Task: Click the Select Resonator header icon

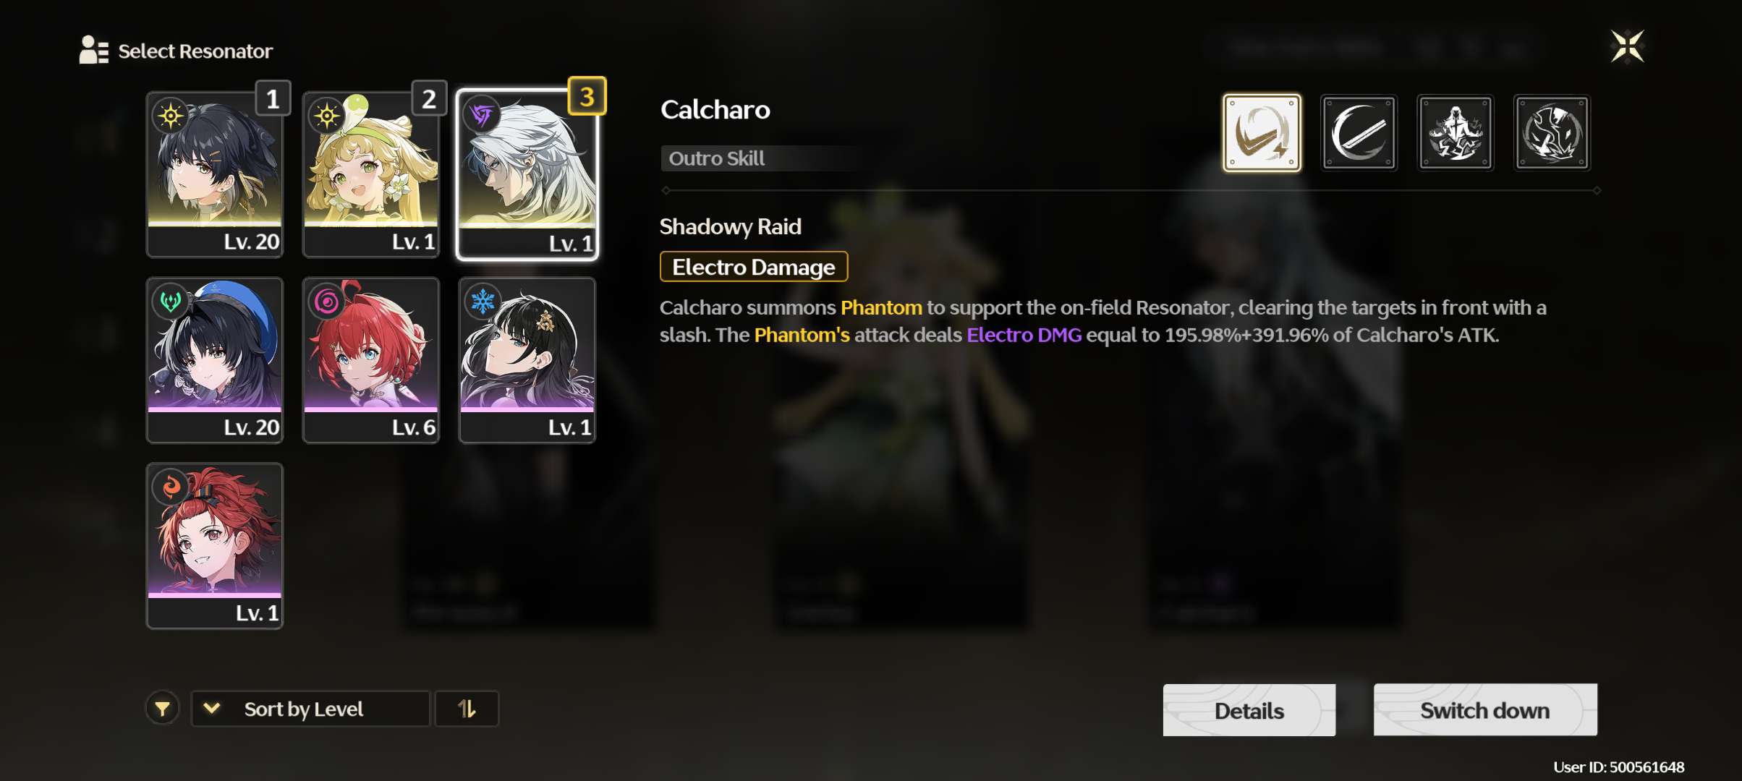Action: pyautogui.click(x=93, y=50)
